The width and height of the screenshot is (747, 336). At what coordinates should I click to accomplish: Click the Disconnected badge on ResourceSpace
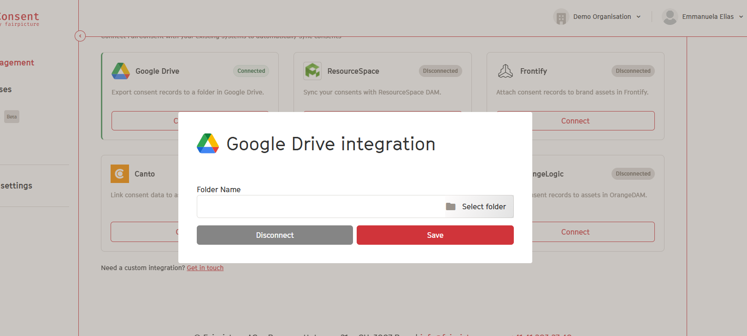click(x=441, y=71)
